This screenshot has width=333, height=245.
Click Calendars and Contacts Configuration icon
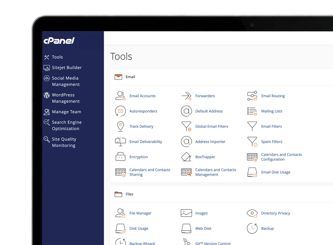coord(252,157)
